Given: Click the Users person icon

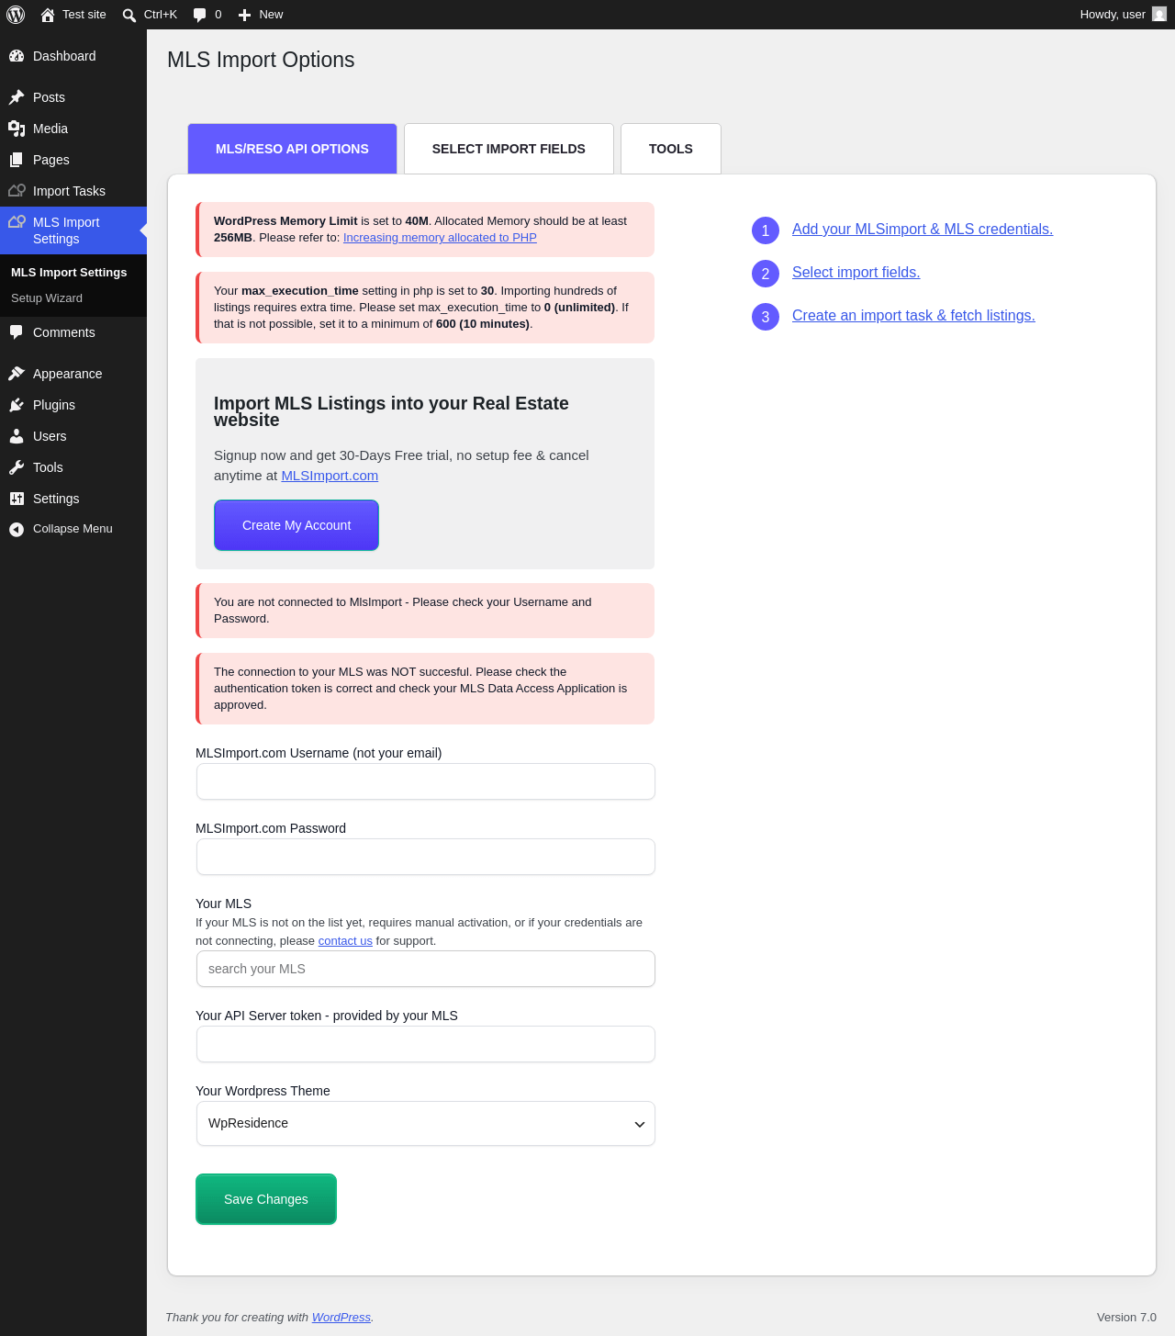Looking at the screenshot, I should pos(17,436).
